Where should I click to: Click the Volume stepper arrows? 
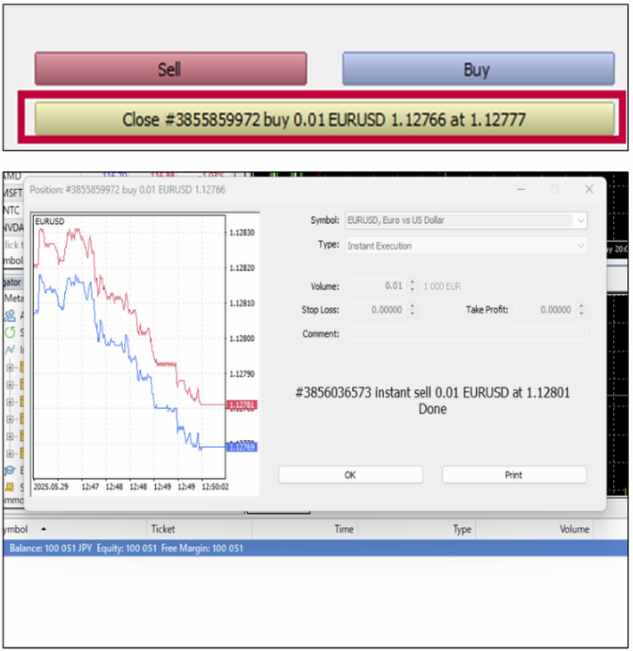tap(412, 286)
